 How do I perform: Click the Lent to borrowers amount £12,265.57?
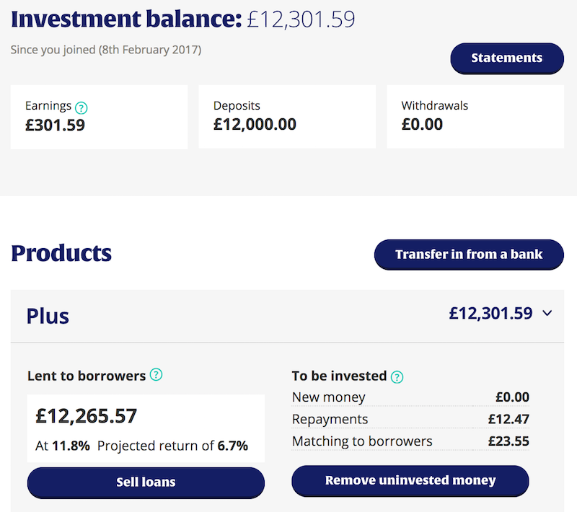coord(86,416)
